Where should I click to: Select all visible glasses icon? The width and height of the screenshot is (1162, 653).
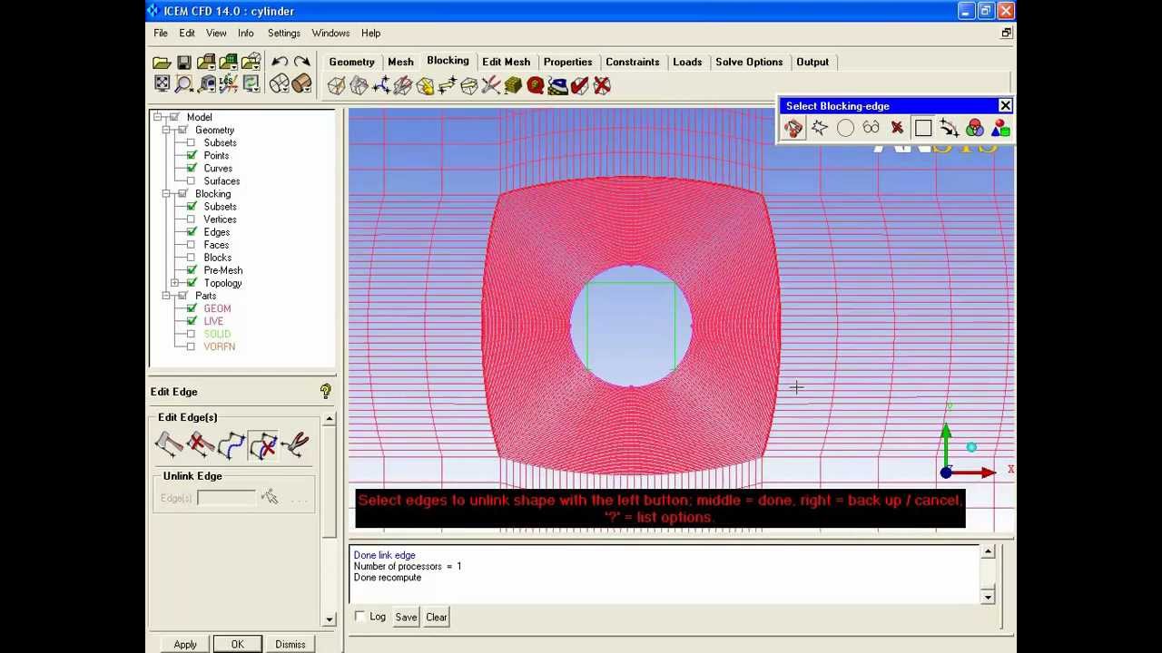[871, 129]
